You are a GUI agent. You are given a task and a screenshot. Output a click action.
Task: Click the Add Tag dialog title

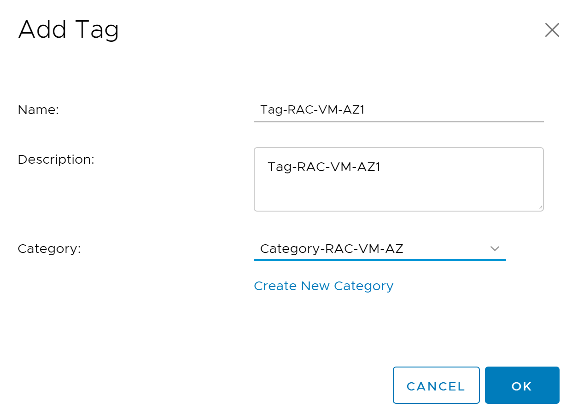tap(69, 29)
